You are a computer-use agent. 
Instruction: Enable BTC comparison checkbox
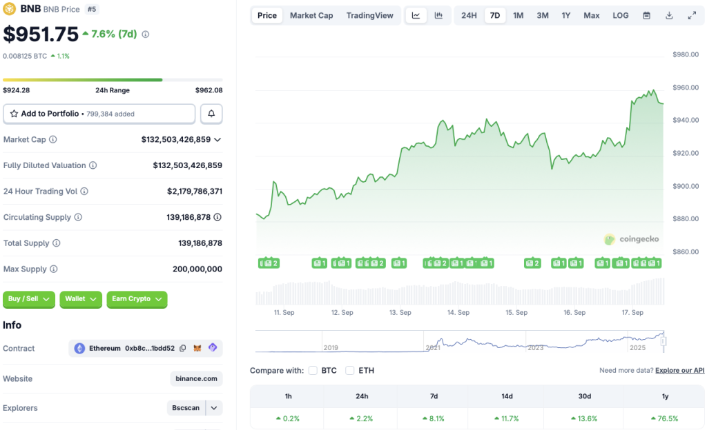313,371
